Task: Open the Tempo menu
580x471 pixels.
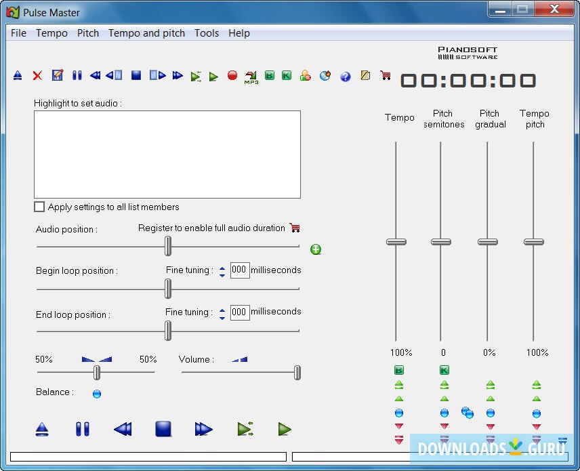Action: tap(51, 33)
